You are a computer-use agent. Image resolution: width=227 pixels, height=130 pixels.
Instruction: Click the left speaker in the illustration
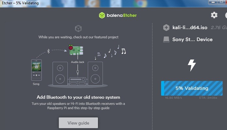click(60, 73)
